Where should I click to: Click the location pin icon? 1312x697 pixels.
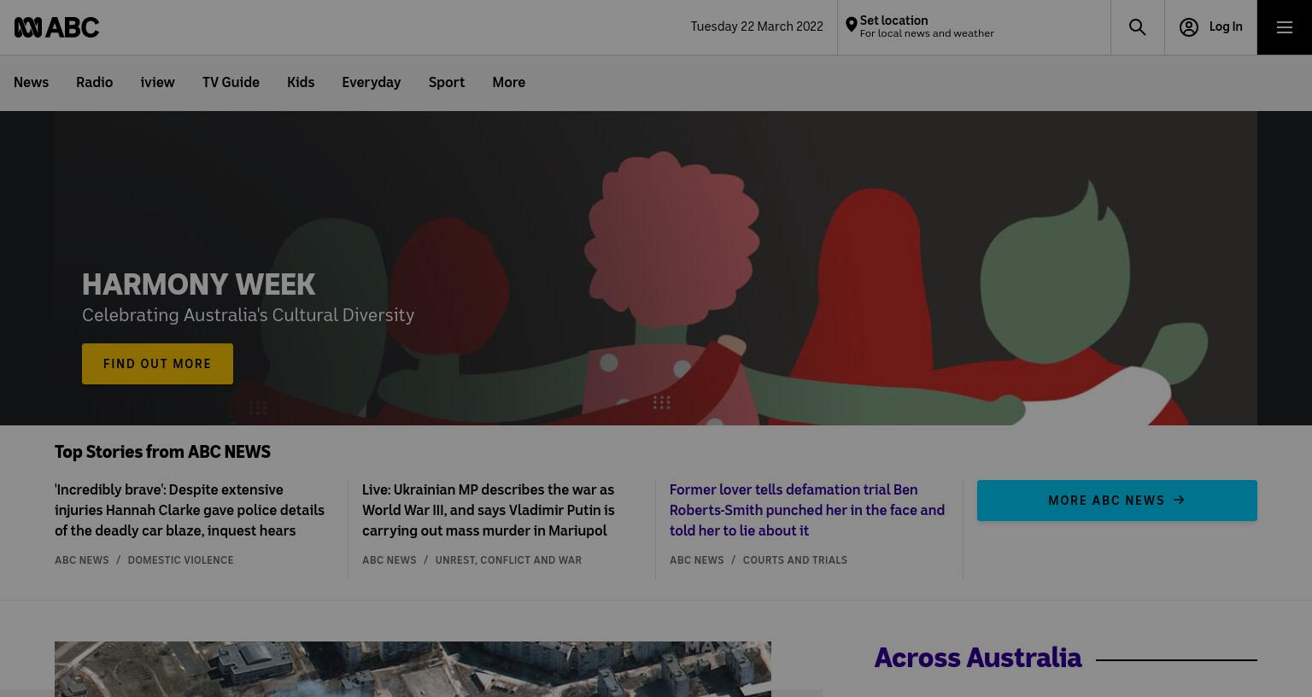(851, 26)
